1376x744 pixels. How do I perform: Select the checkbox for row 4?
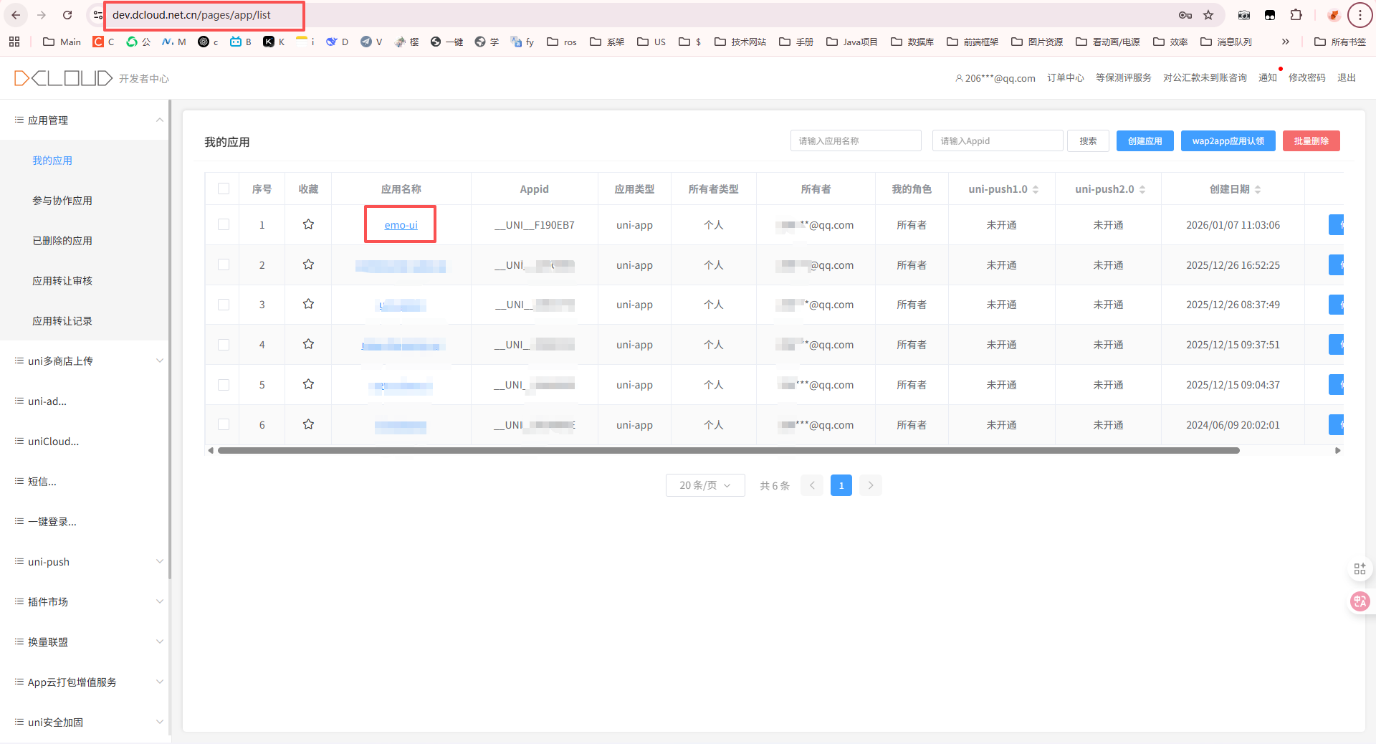[x=224, y=344]
